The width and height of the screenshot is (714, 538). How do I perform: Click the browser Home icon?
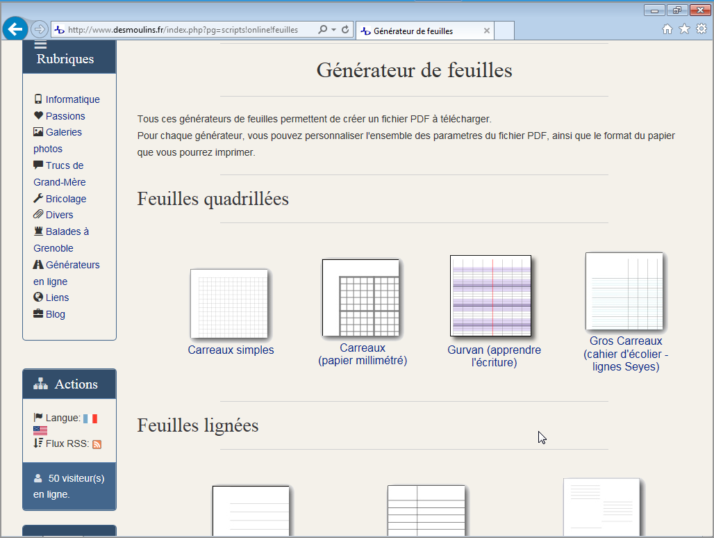coord(667,29)
